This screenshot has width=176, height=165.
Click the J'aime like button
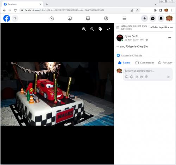point(124,63)
